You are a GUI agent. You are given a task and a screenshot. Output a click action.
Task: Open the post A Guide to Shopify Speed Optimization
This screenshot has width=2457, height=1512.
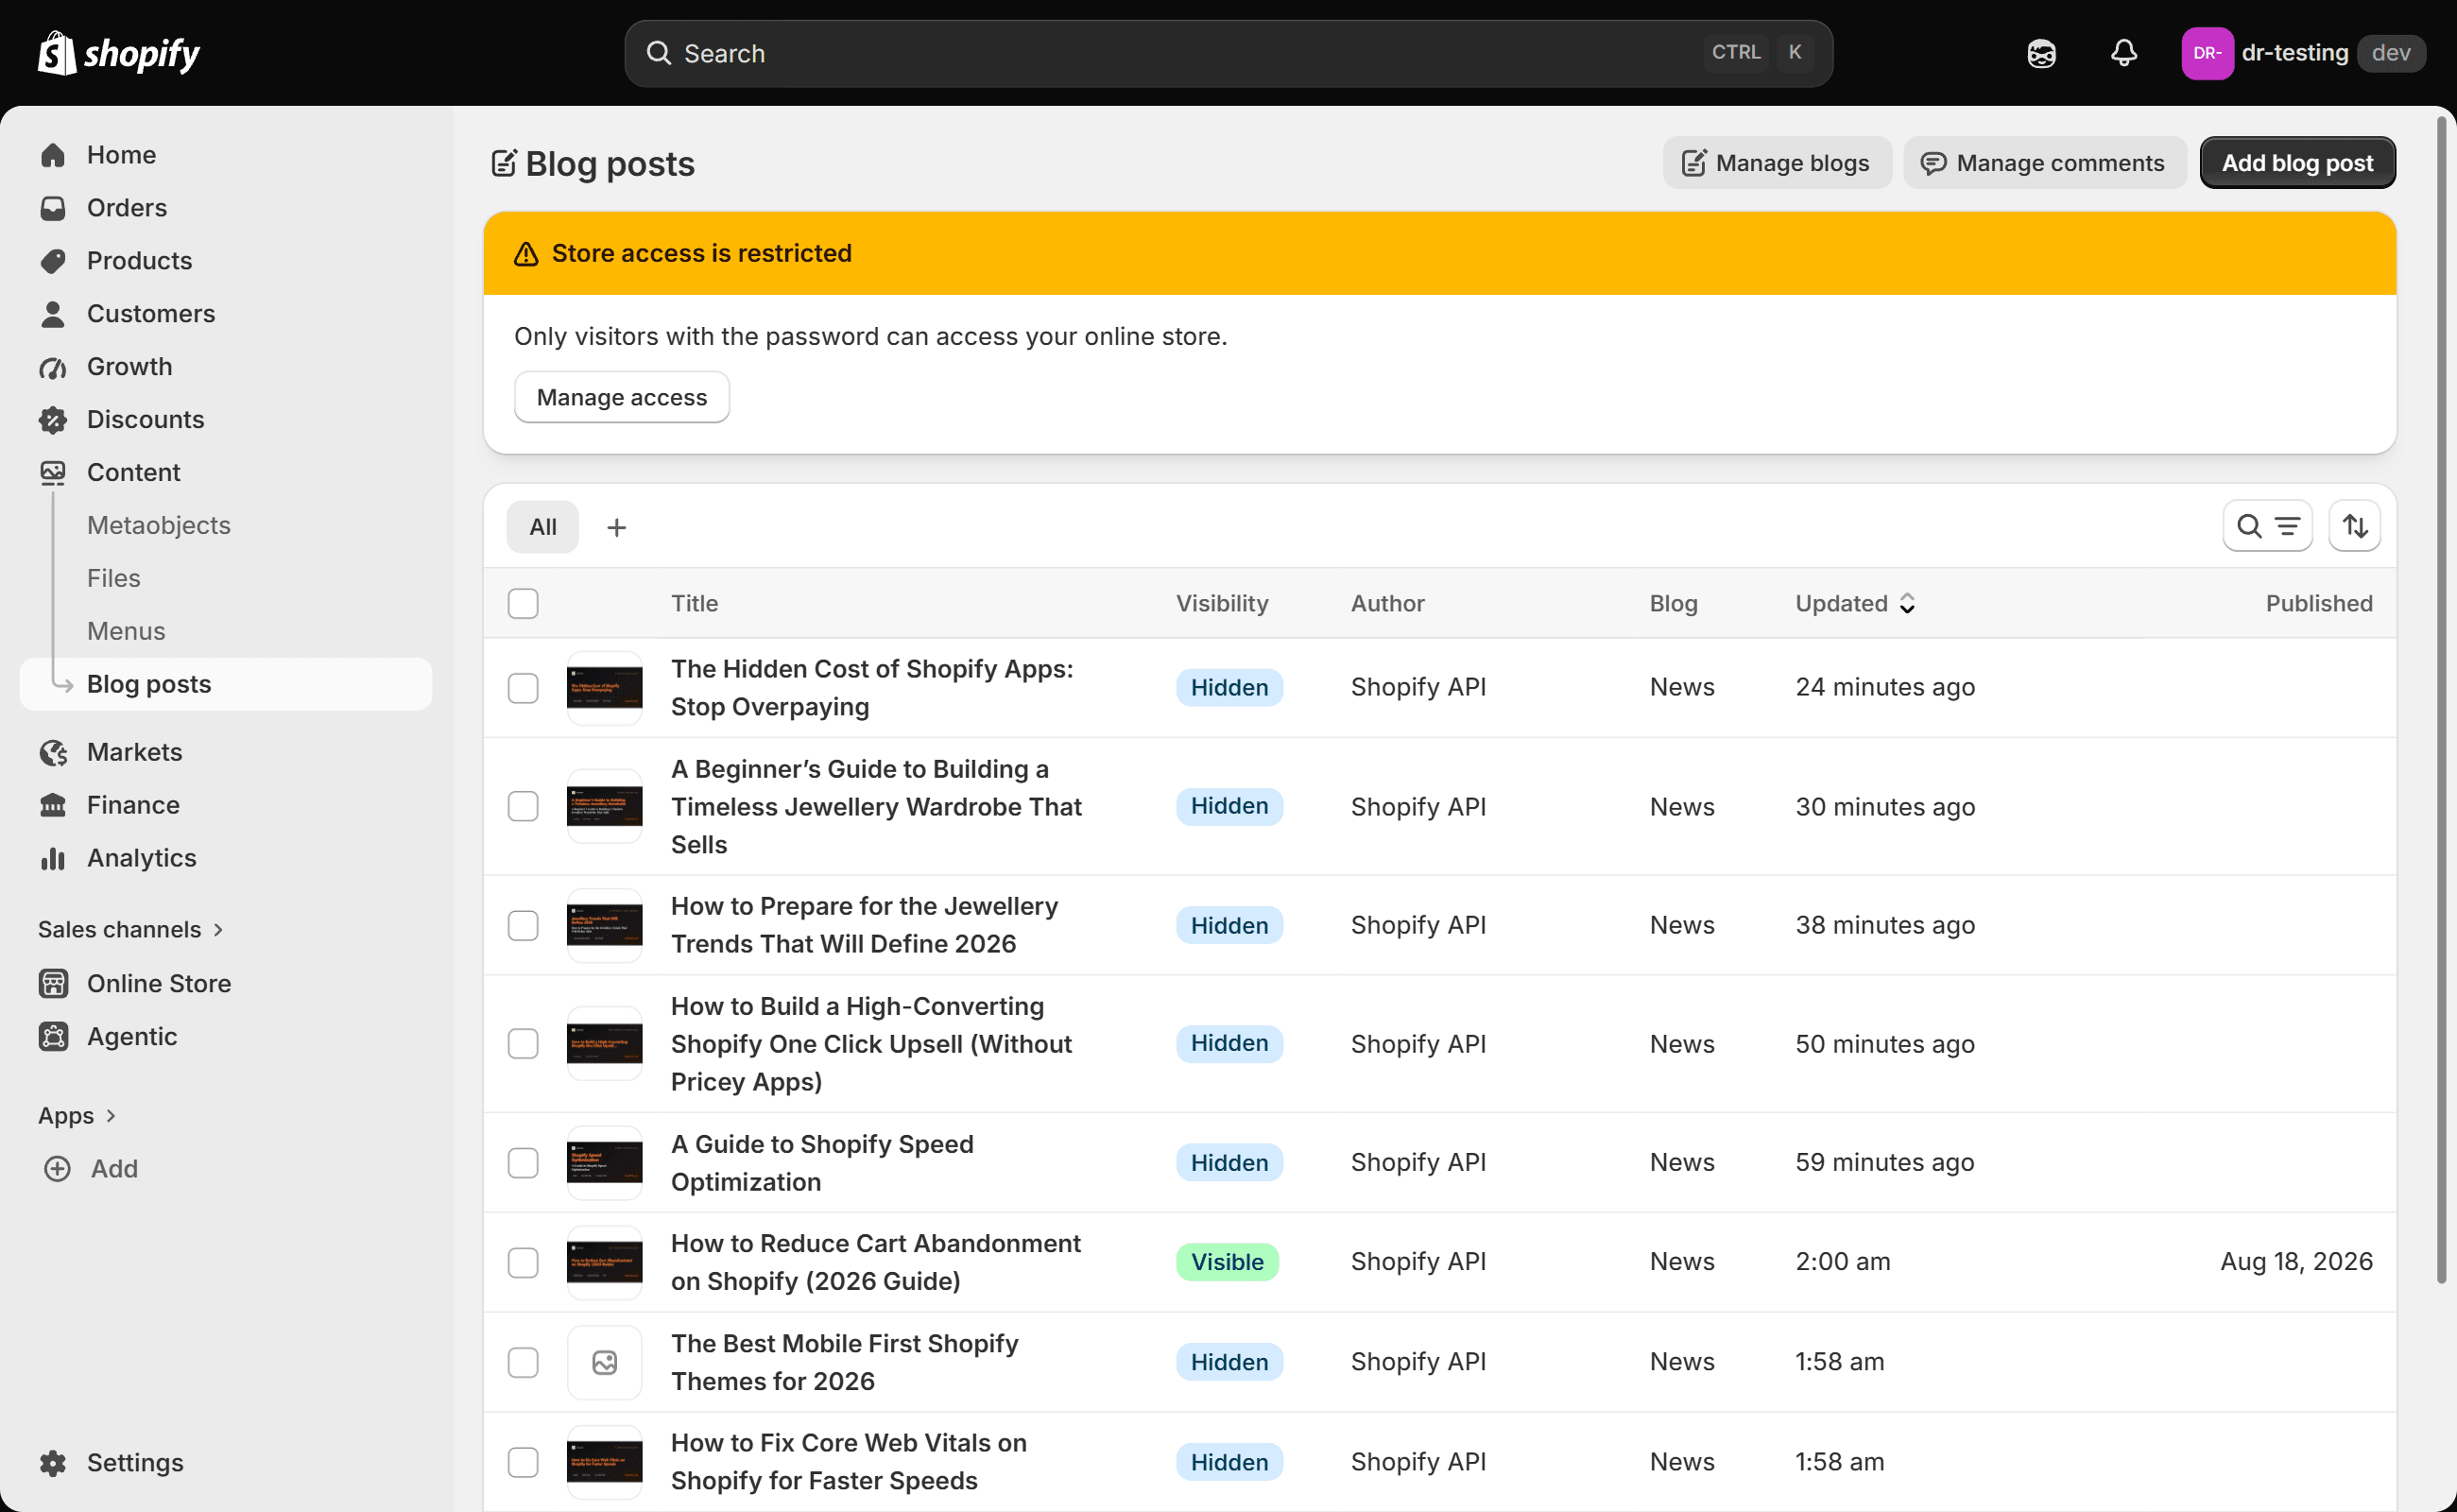tap(822, 1163)
